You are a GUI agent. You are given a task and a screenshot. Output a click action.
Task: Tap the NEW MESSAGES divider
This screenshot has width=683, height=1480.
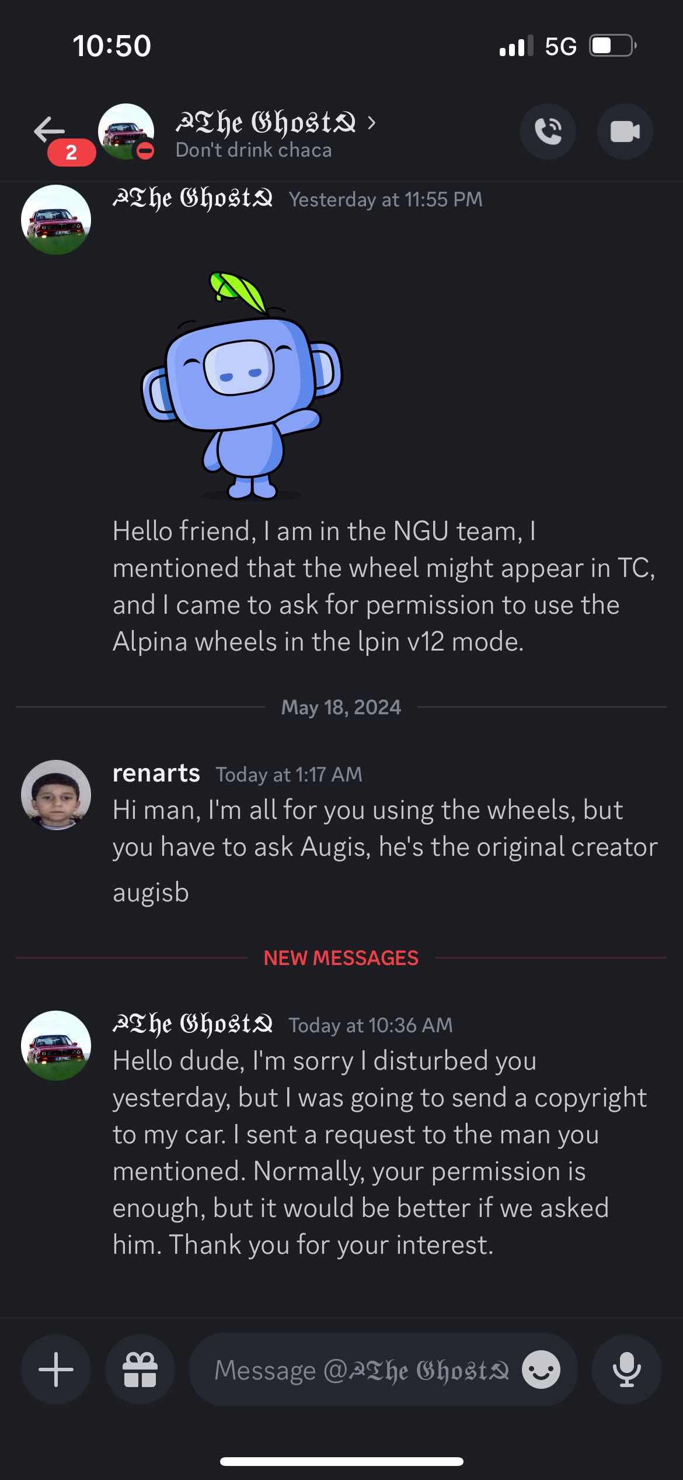pos(341,958)
